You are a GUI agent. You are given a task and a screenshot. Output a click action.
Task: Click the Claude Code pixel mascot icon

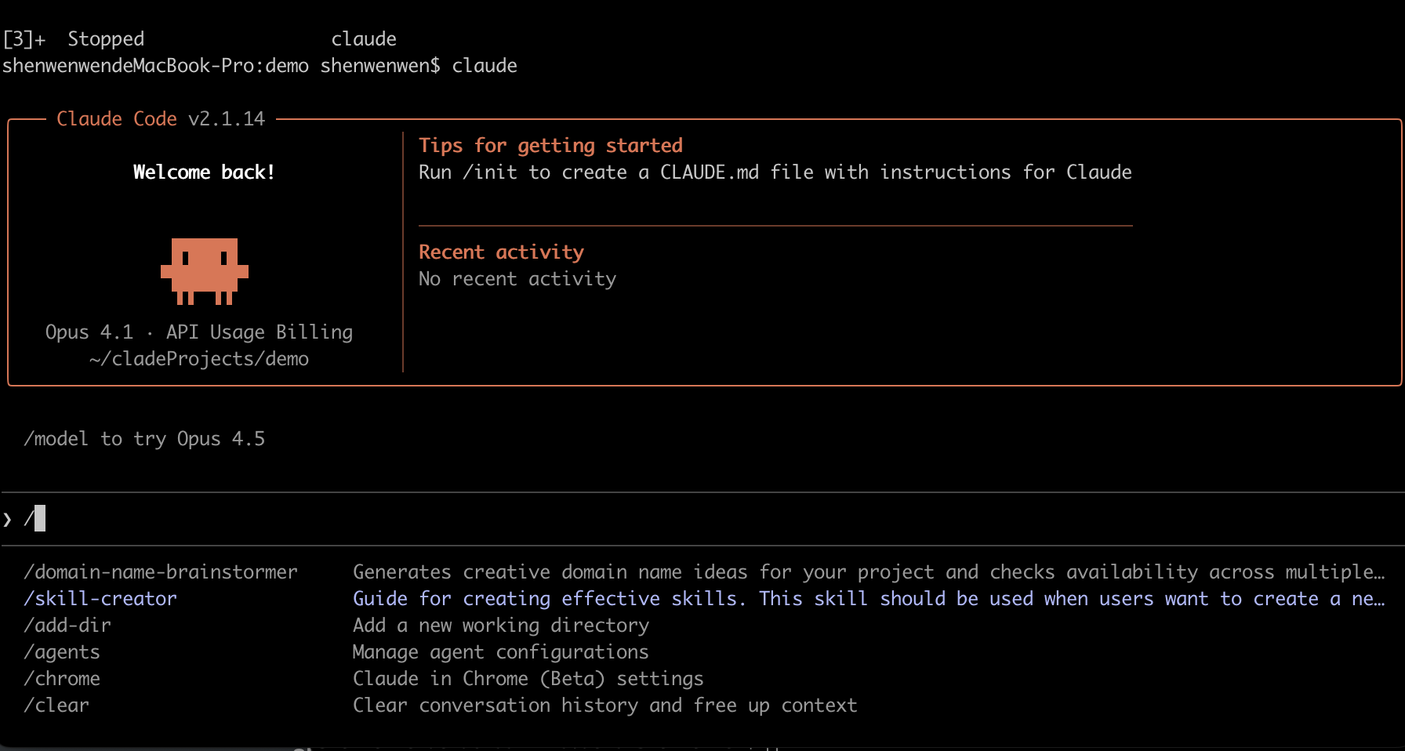205,271
